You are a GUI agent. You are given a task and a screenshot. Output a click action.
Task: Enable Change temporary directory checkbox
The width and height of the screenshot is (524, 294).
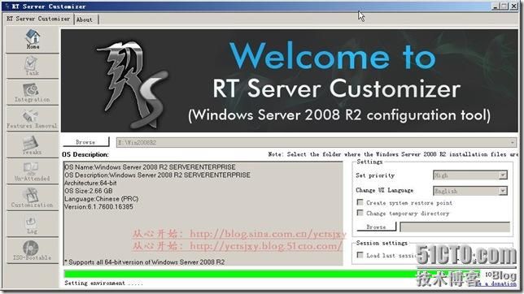pos(360,213)
